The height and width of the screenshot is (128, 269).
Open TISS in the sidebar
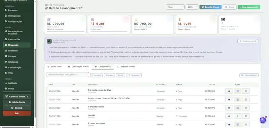[x=16, y=73]
